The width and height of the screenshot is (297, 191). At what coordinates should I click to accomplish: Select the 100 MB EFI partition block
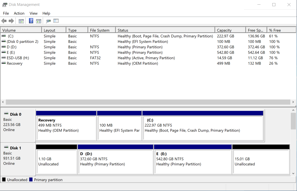pos(119,126)
